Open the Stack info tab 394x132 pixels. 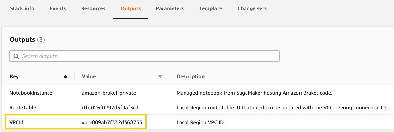(22, 8)
